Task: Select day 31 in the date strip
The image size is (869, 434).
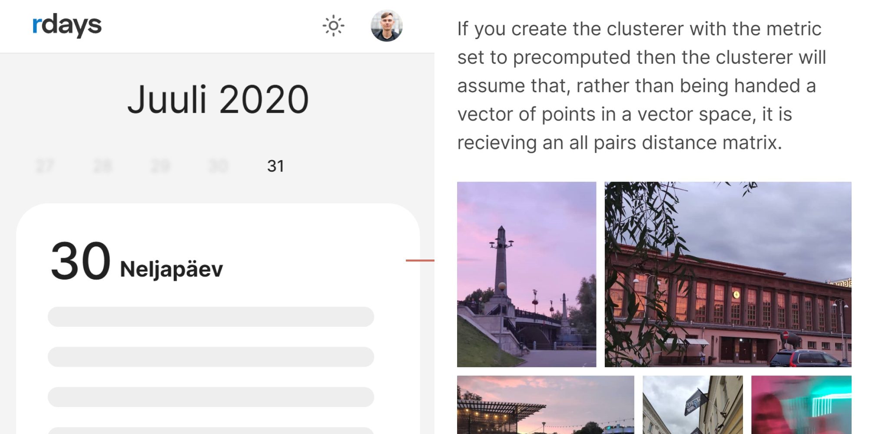Action: click(x=275, y=166)
